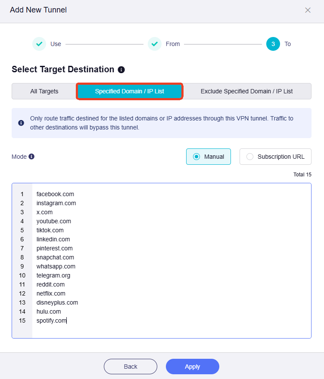Select the step 3 To circle
This screenshot has height=379, width=324.
pyautogui.click(x=272, y=44)
